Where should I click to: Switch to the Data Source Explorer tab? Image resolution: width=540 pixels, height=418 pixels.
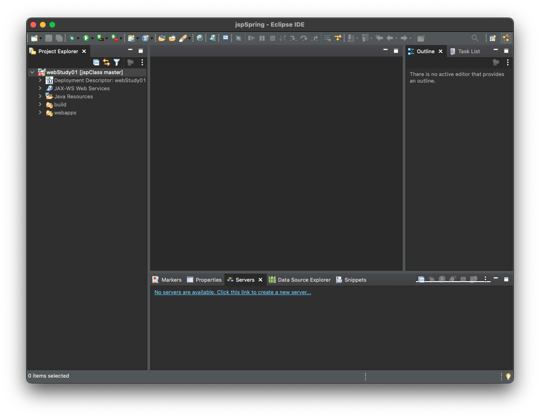299,280
